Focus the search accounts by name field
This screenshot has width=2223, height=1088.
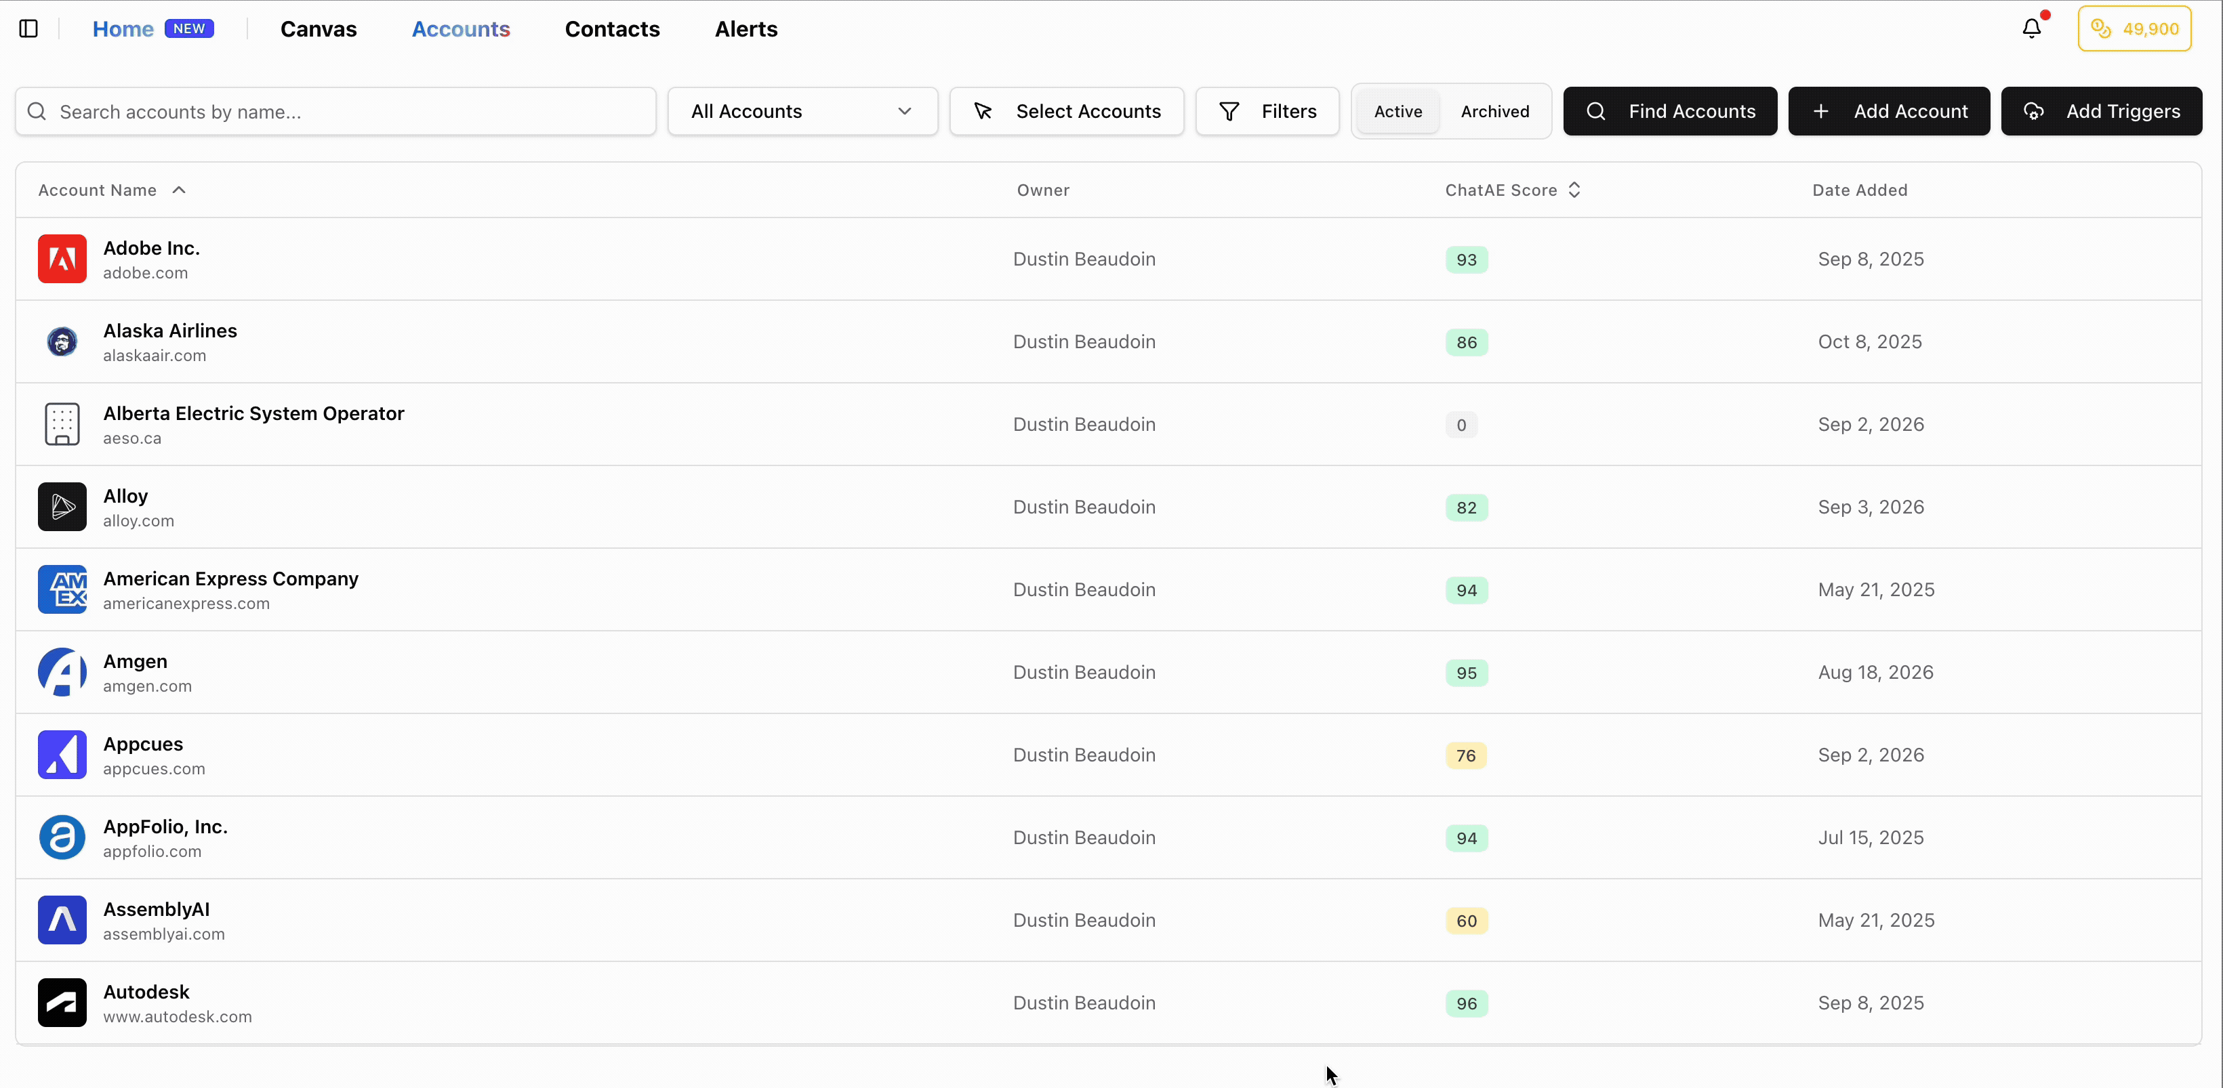335,111
